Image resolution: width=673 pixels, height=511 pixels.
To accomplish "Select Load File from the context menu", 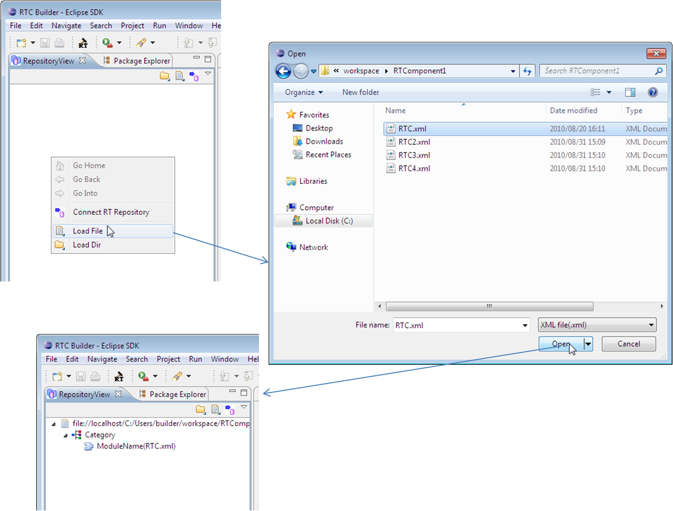I will [x=88, y=231].
